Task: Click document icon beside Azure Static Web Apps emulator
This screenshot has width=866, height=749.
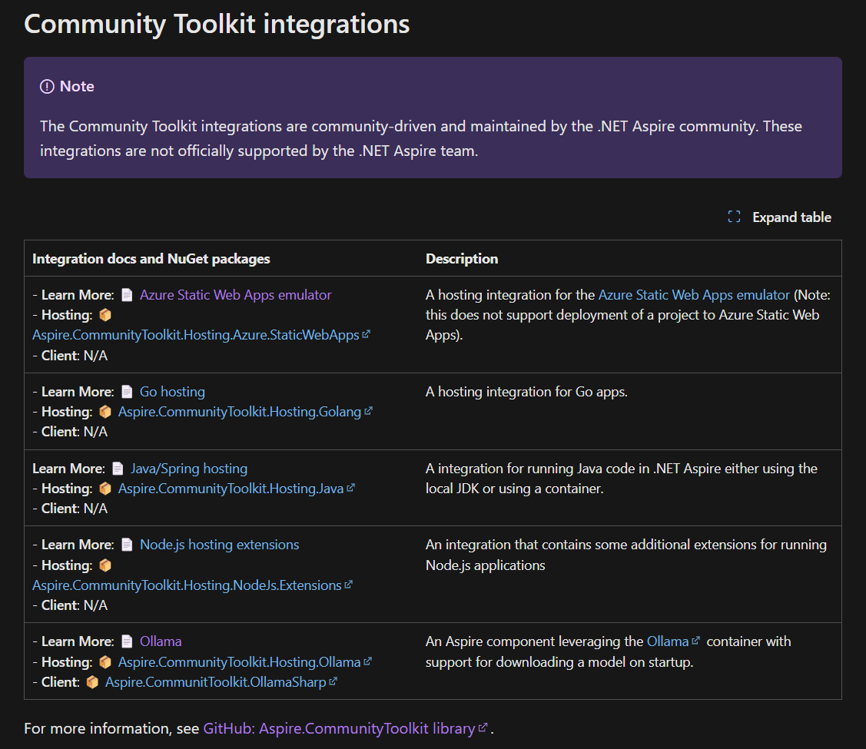Action: click(127, 295)
